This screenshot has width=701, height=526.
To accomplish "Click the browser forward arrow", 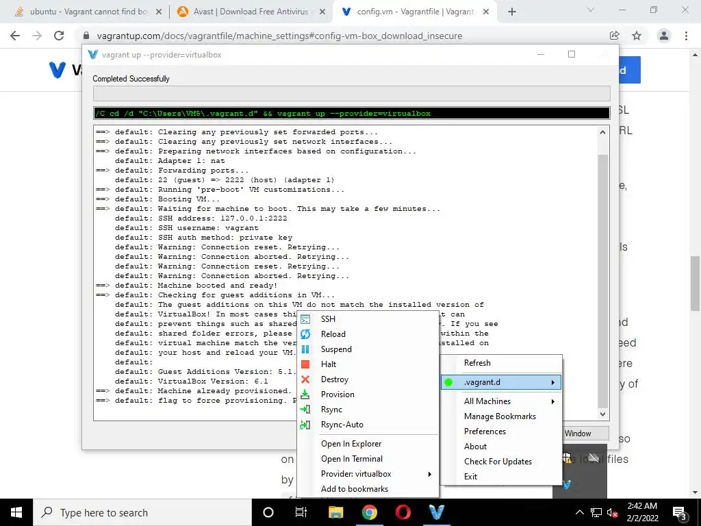I will [37, 36].
